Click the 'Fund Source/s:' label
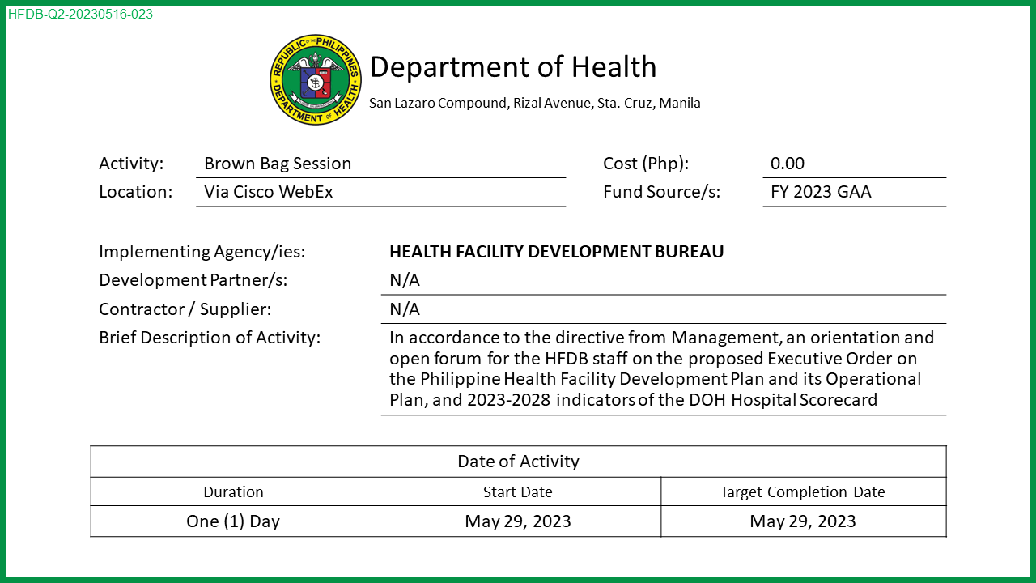 (x=661, y=192)
